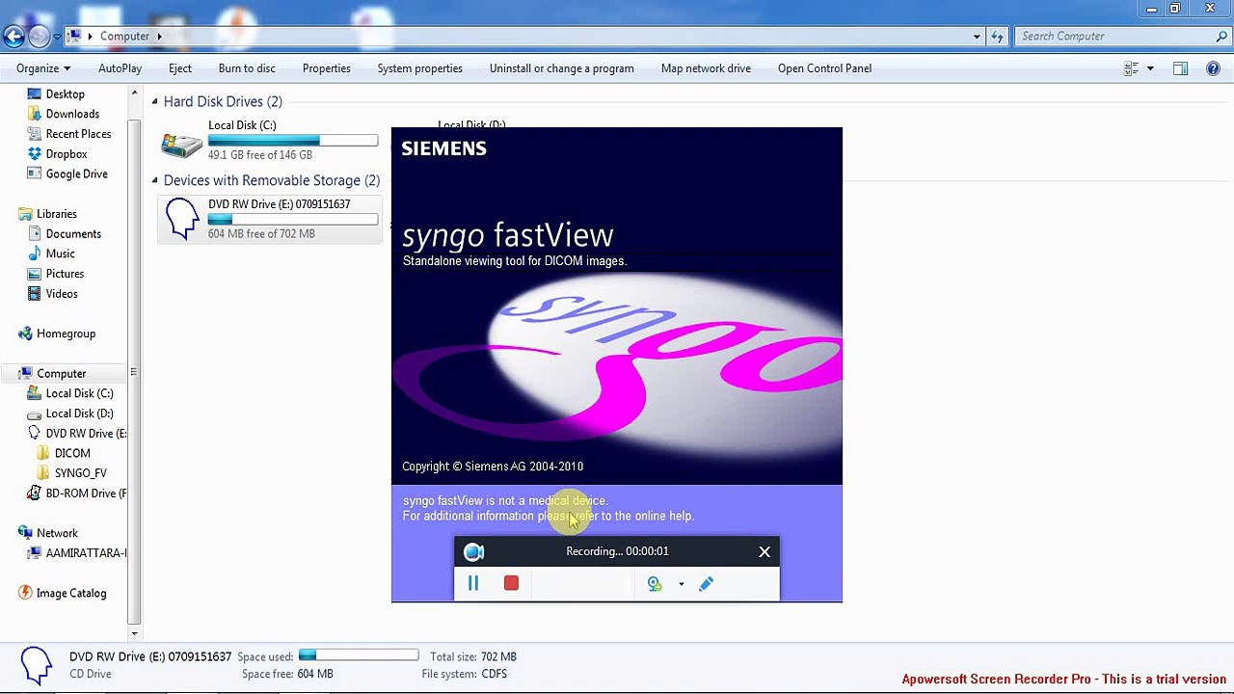Open the Music library
Viewport: 1234px width, 694px height.
60,254
